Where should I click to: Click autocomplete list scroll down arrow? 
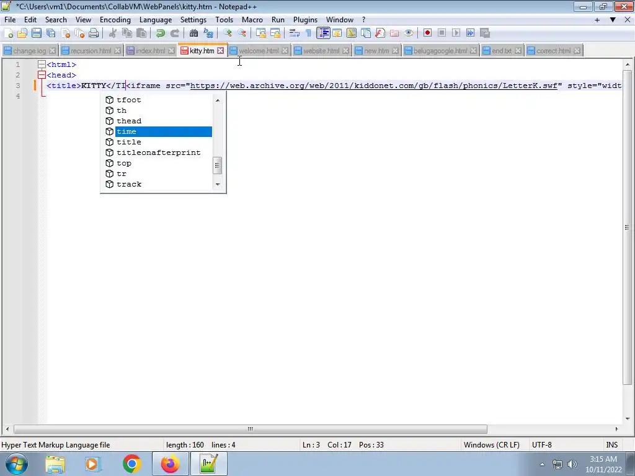coord(218,184)
